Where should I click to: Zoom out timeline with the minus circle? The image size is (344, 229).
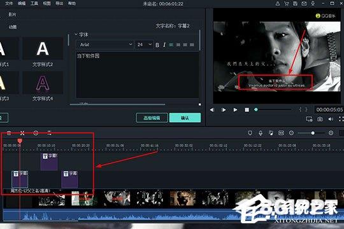tap(291, 133)
